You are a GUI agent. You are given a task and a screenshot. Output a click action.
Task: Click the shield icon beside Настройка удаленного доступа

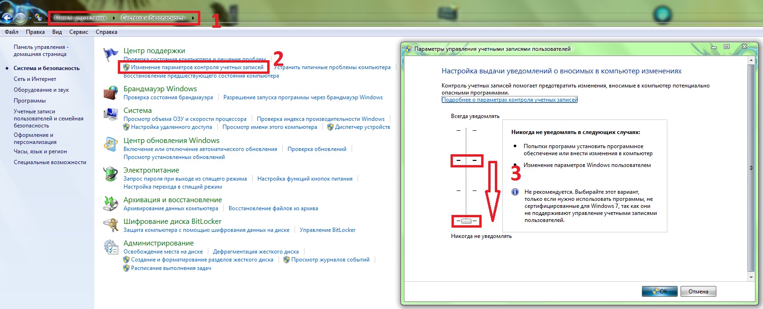(126, 127)
